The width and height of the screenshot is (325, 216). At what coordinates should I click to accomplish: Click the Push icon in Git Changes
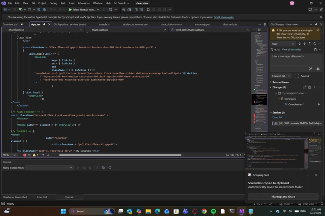[310, 43]
